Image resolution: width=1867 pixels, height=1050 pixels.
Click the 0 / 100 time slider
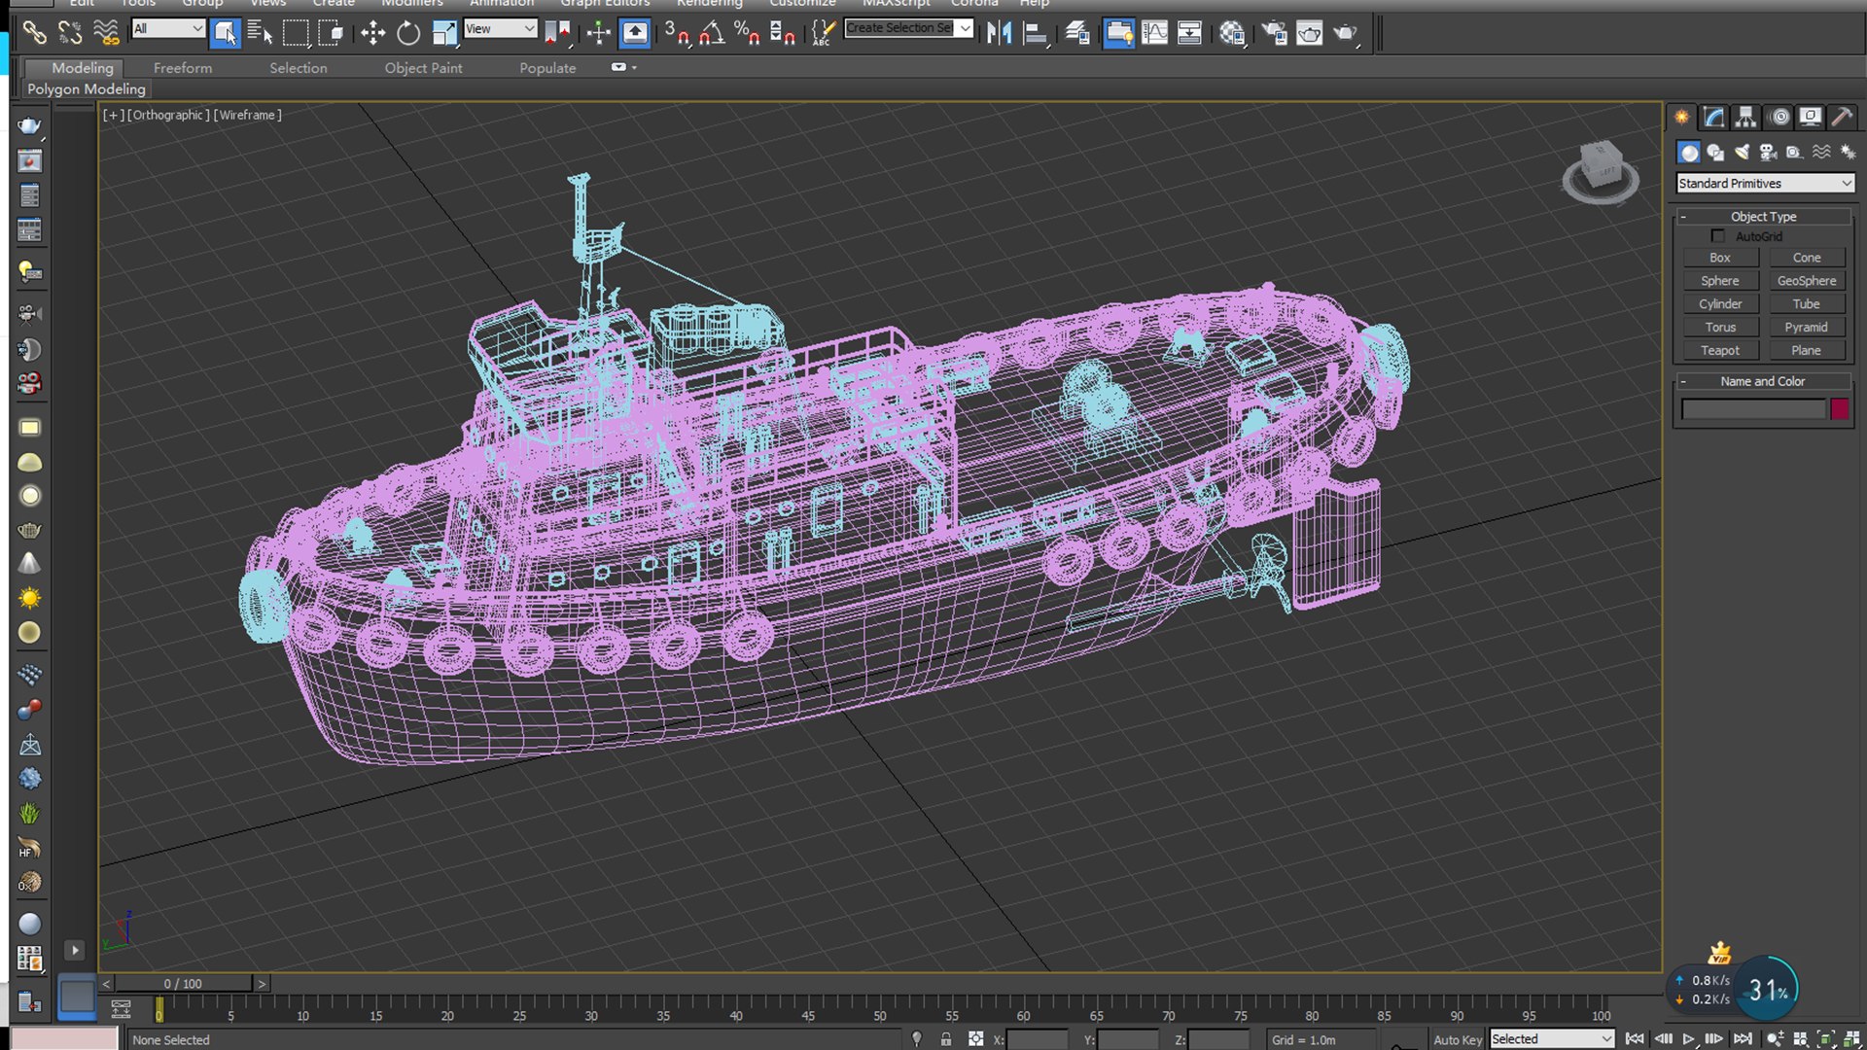tap(183, 984)
